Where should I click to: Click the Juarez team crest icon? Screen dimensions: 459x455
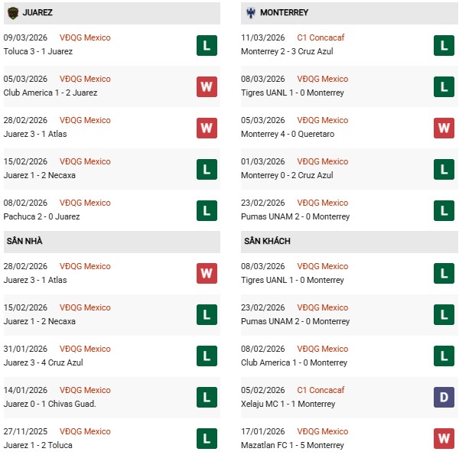[13, 13]
